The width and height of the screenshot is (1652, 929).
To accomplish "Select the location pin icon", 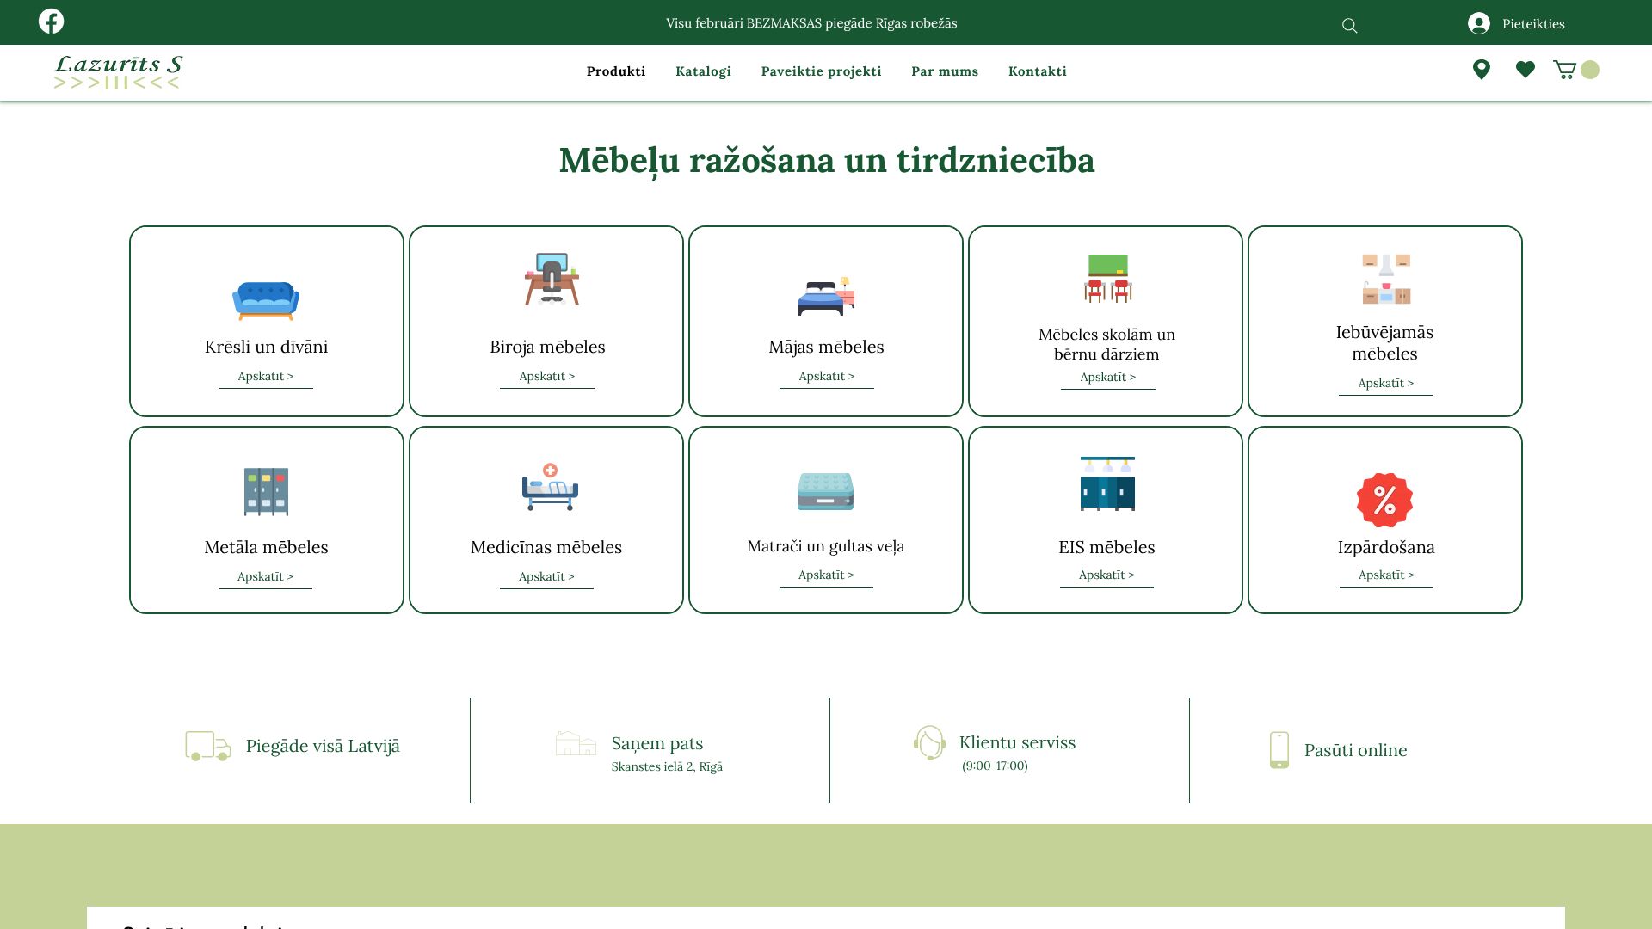I will (x=1482, y=70).
